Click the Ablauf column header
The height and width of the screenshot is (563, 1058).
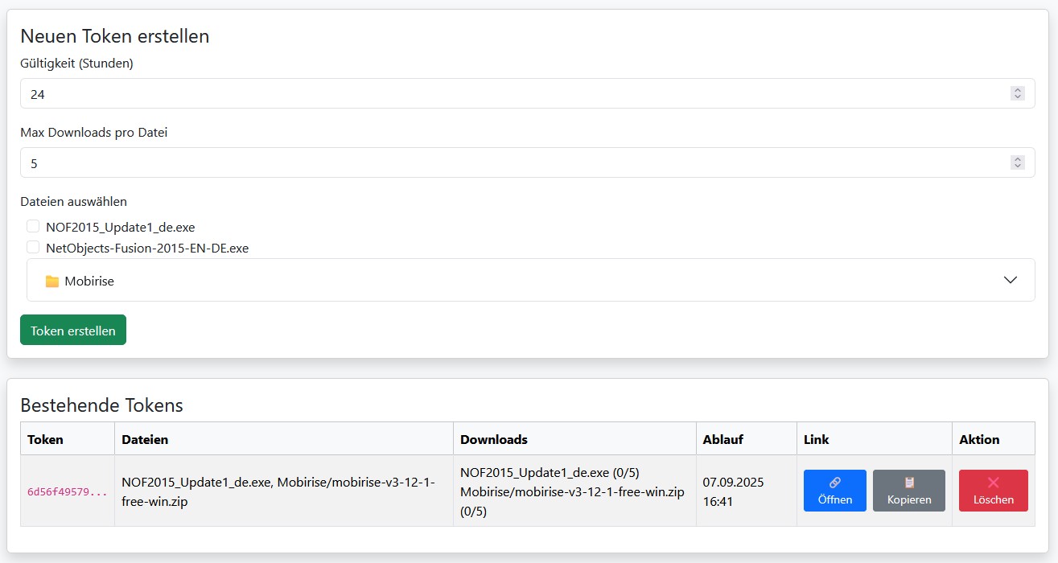[x=722, y=439]
